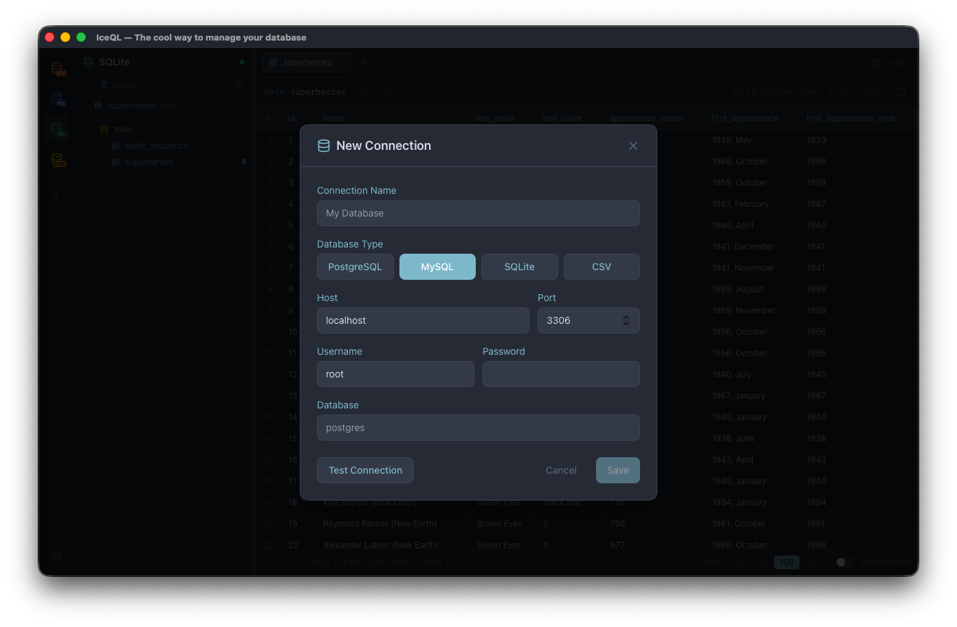The width and height of the screenshot is (957, 627).
Task: Focus the Username field containing root
Action: point(395,374)
